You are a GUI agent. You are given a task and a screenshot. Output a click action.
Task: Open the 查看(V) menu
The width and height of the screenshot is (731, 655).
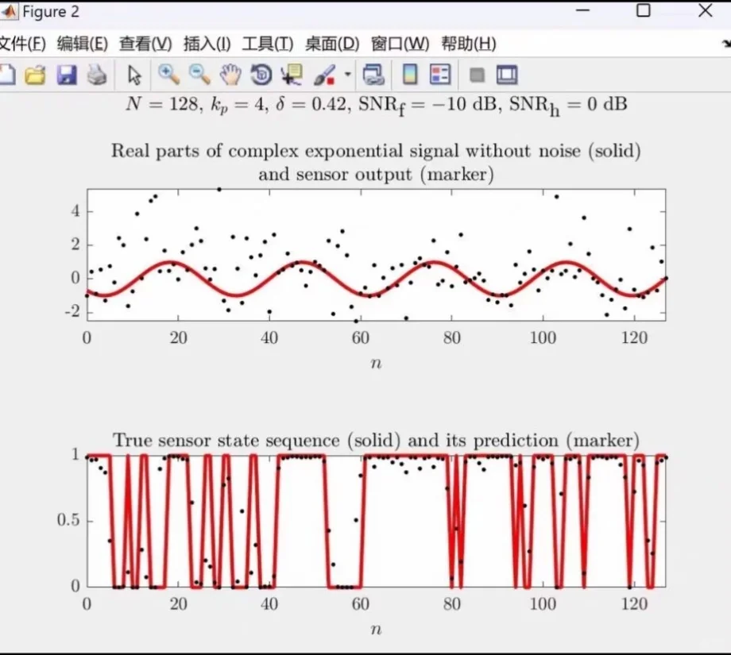[x=145, y=44]
